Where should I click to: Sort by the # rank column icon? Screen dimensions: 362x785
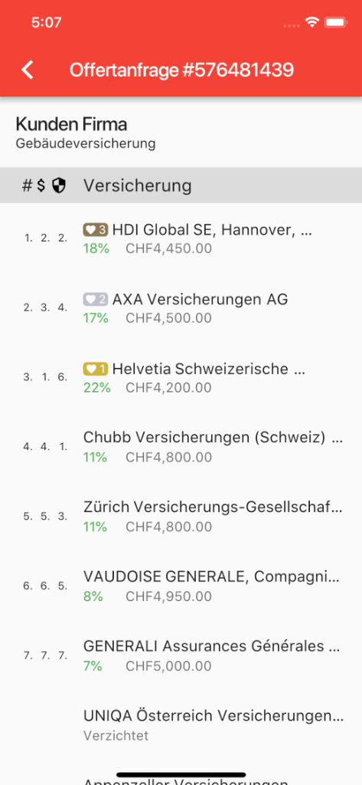(27, 186)
